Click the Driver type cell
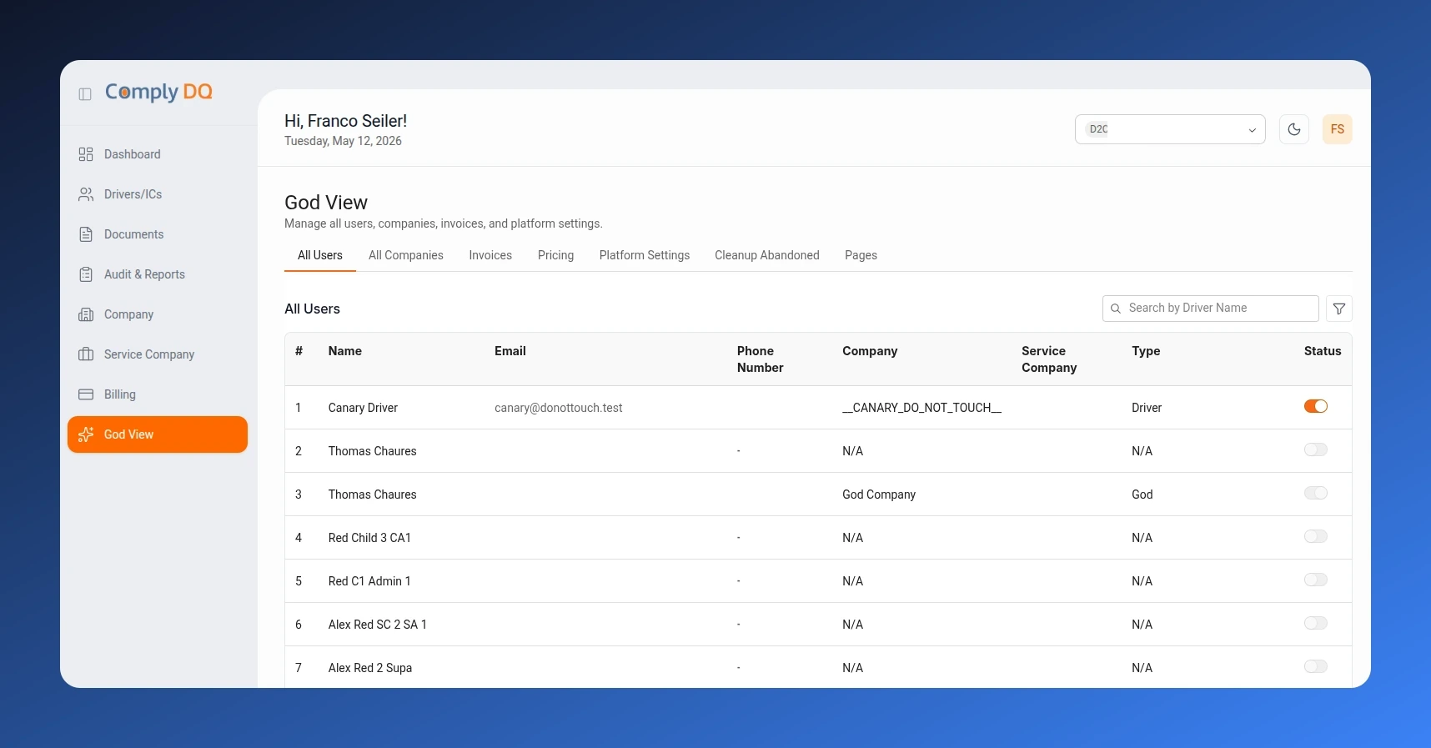This screenshot has width=1431, height=748. pyautogui.click(x=1147, y=408)
